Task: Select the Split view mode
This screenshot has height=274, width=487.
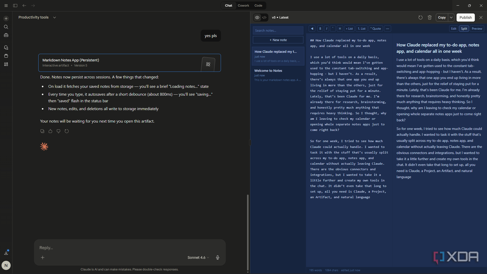Action: coord(464,29)
